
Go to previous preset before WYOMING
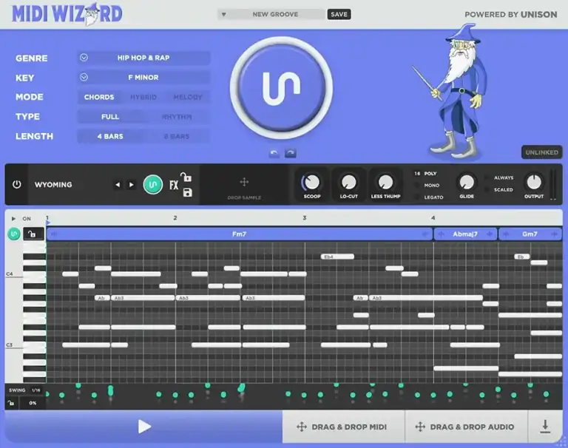click(118, 185)
